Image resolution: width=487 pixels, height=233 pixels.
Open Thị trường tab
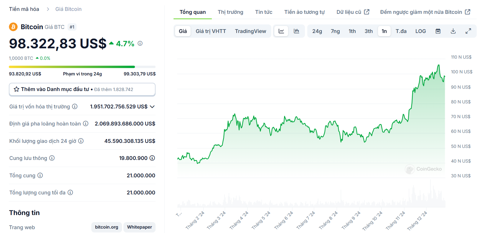(230, 12)
